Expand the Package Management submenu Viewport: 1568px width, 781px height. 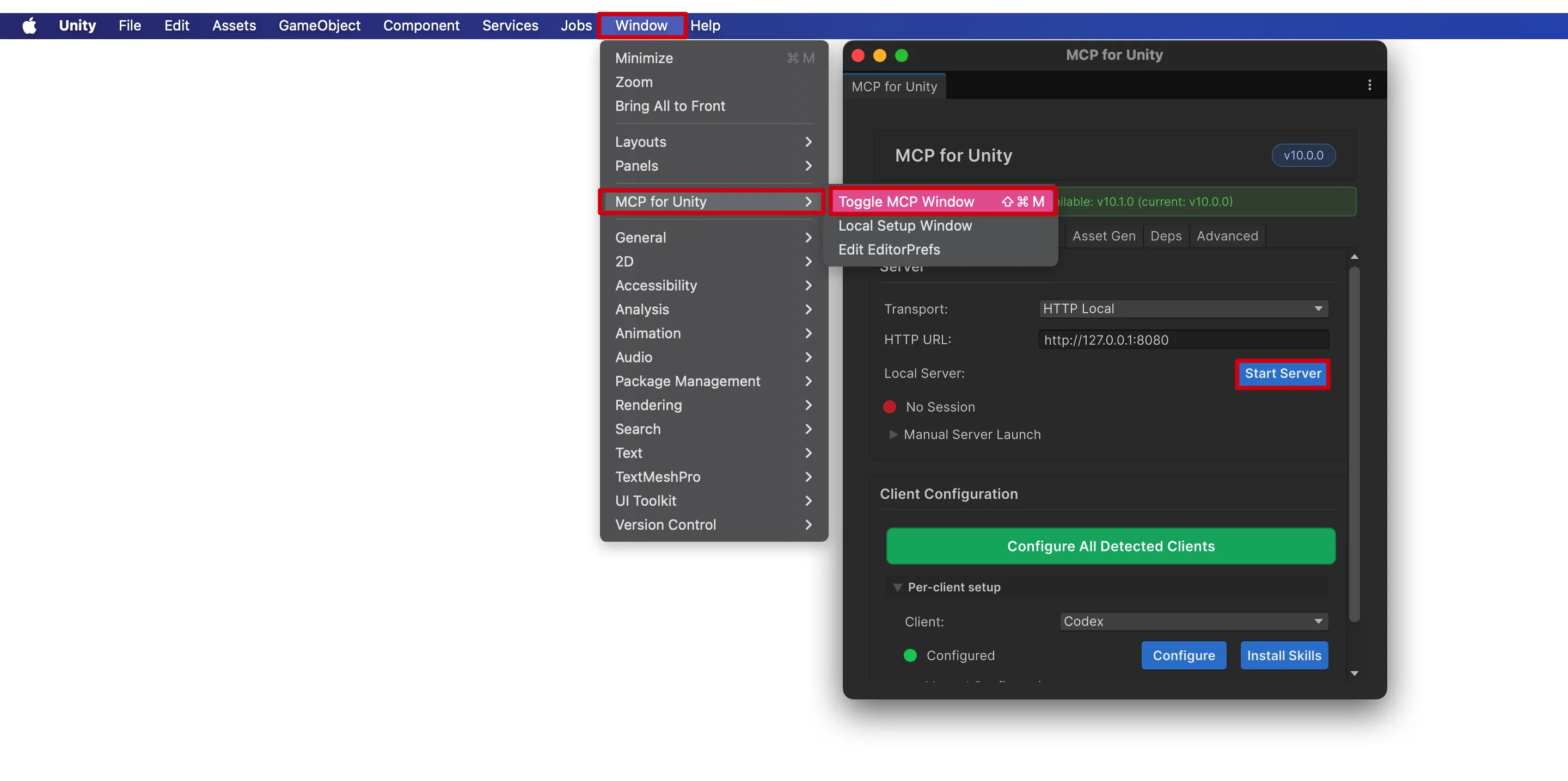pos(713,381)
